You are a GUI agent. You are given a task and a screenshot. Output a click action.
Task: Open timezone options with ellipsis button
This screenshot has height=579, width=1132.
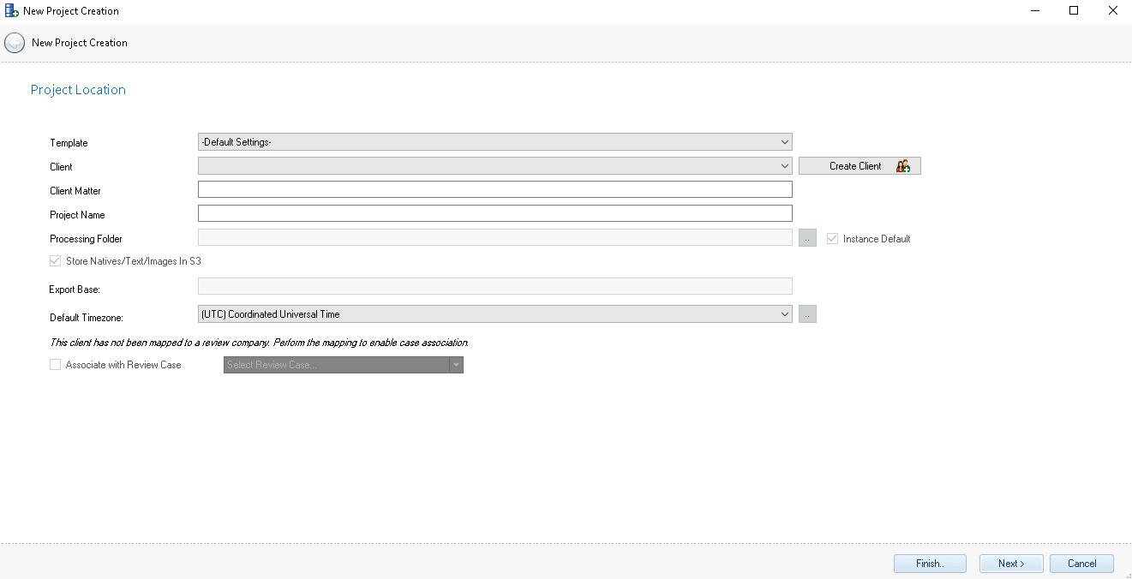[x=807, y=314]
